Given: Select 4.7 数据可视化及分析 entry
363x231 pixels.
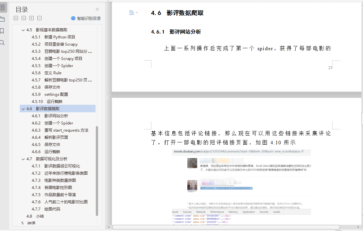Looking at the screenshot, I should (x=47, y=159).
